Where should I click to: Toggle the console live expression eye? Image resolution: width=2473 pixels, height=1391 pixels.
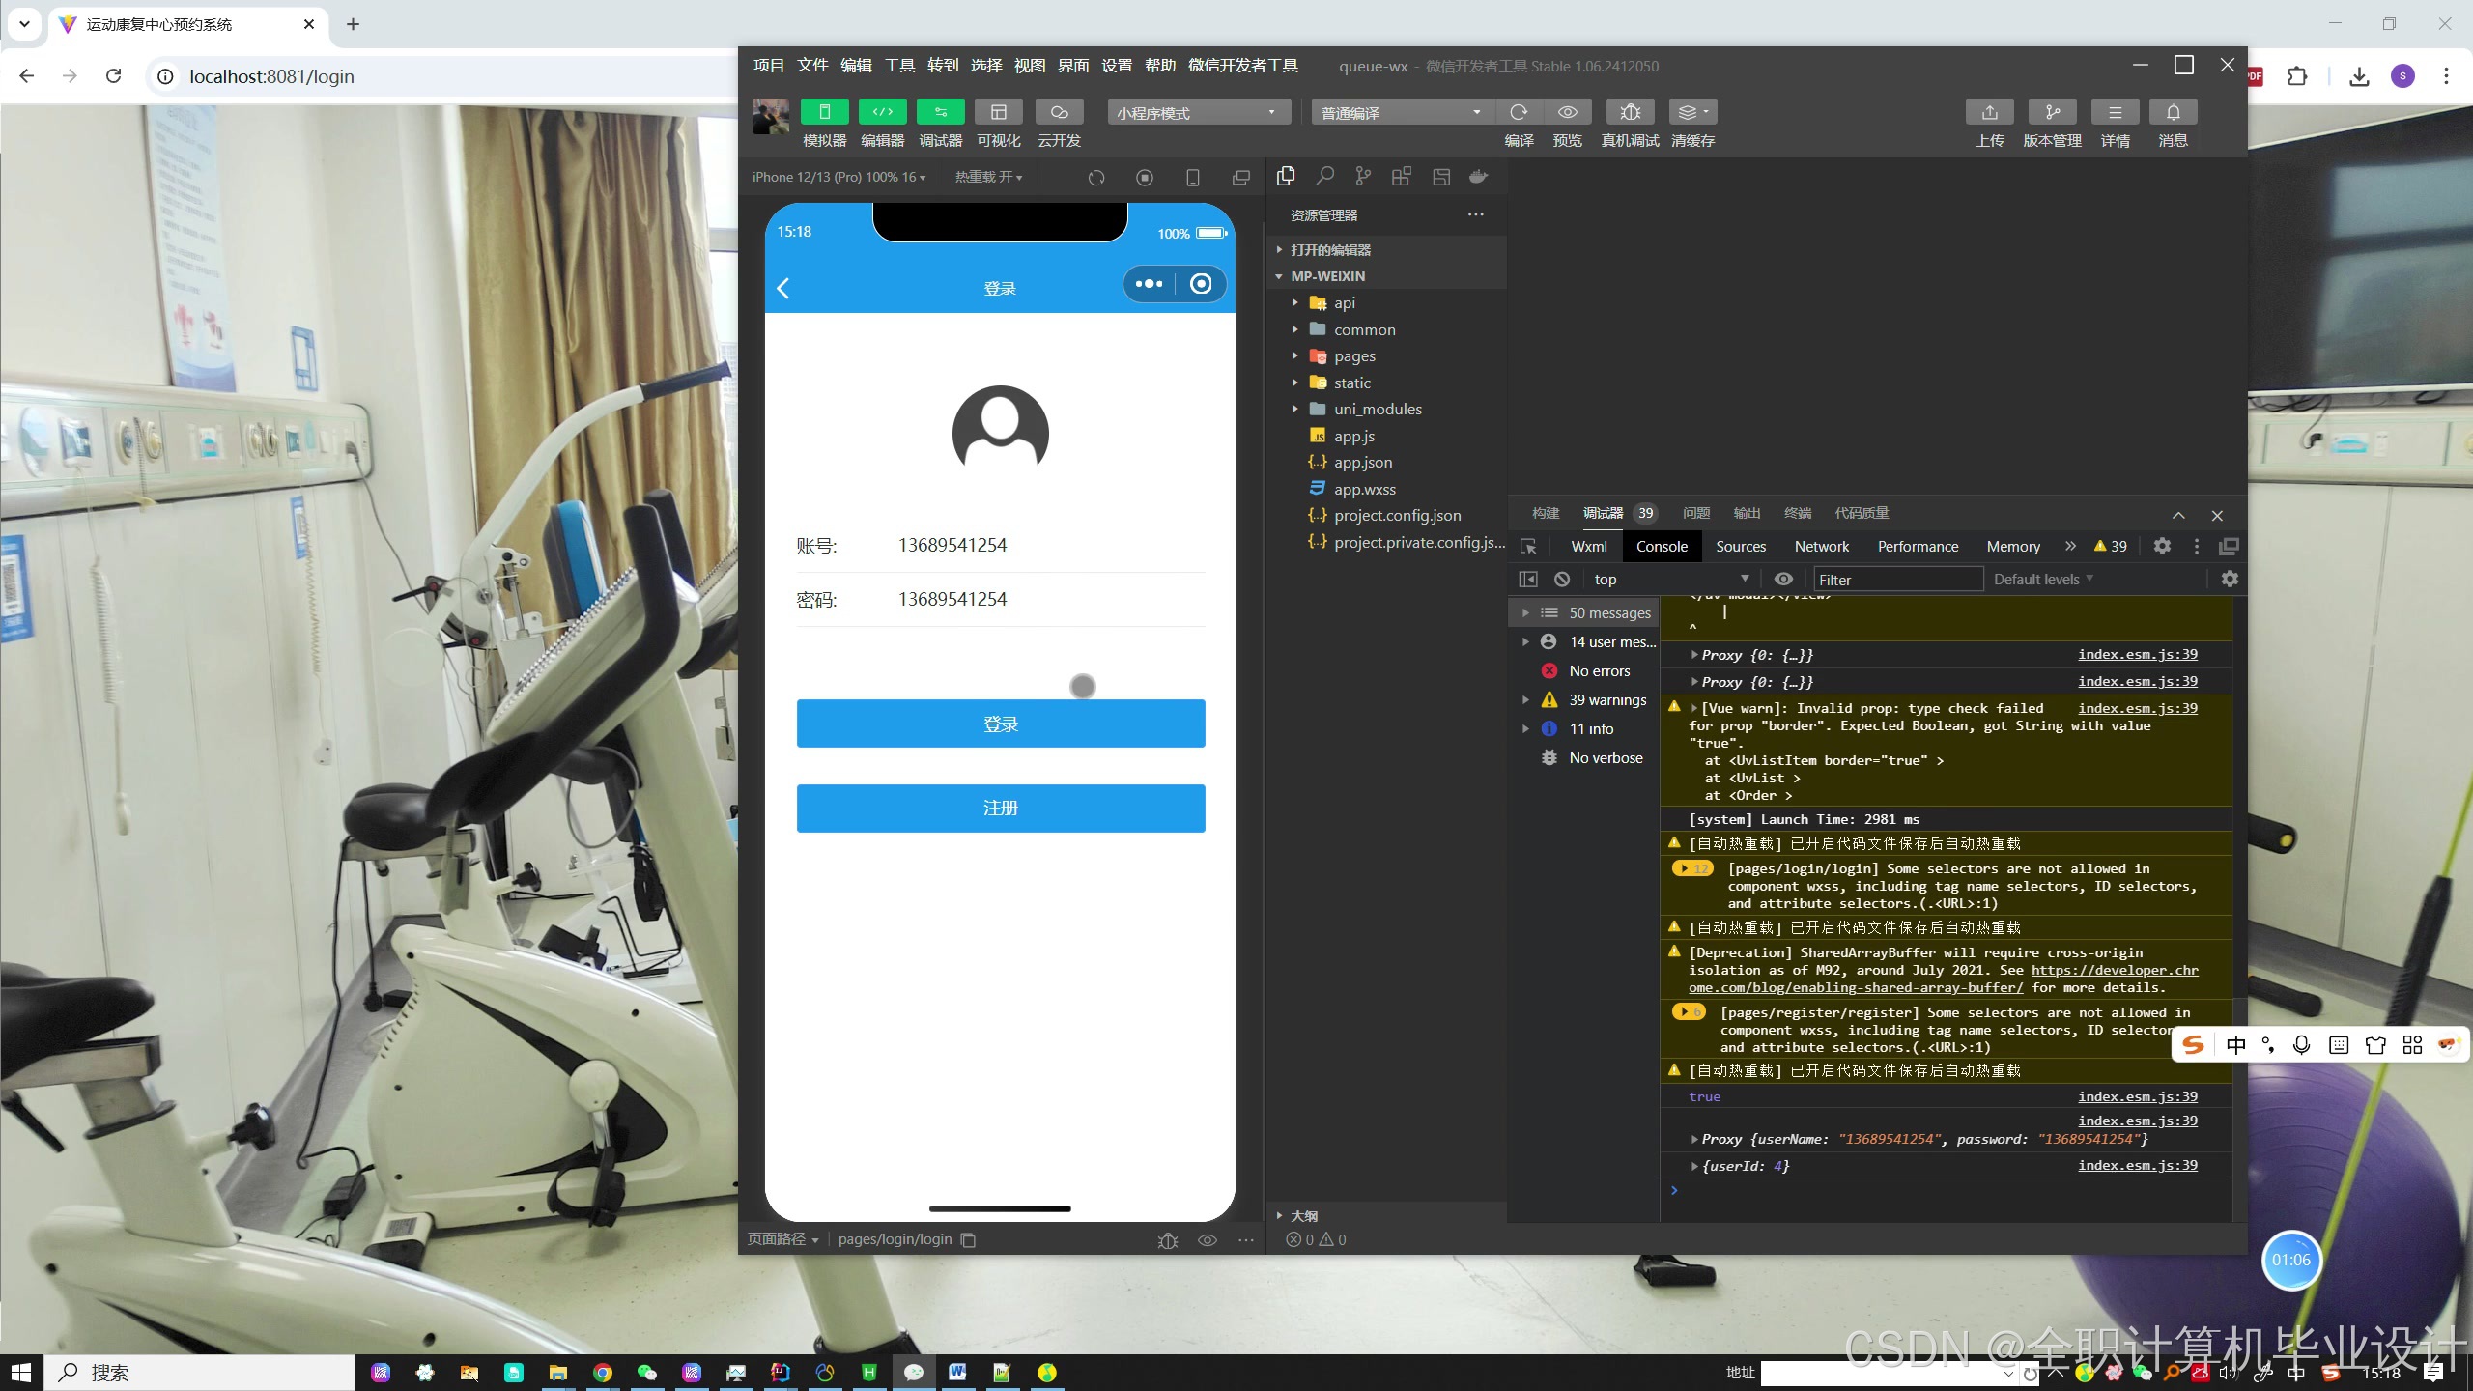(x=1783, y=579)
